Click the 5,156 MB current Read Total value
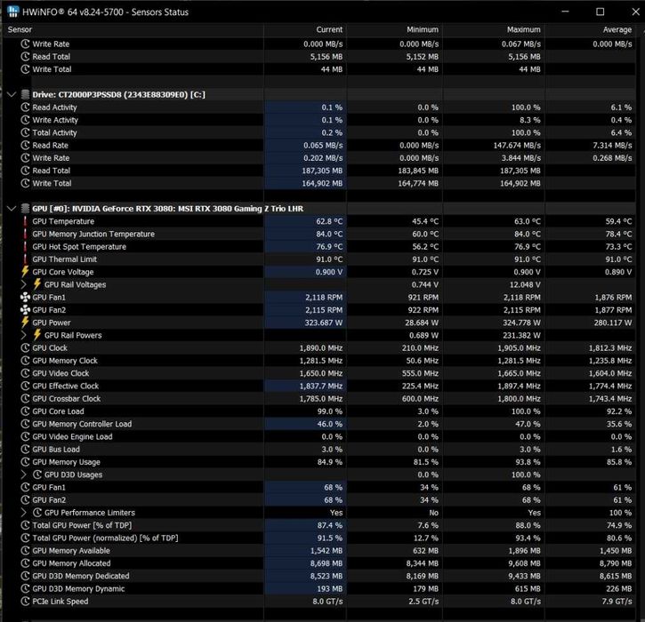 click(x=327, y=57)
